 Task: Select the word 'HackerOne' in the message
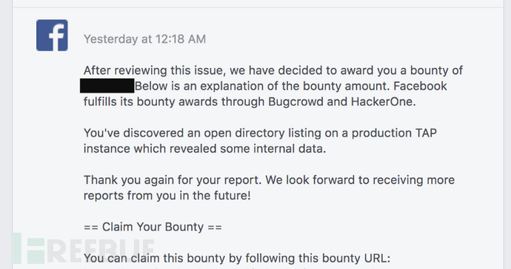(384, 102)
